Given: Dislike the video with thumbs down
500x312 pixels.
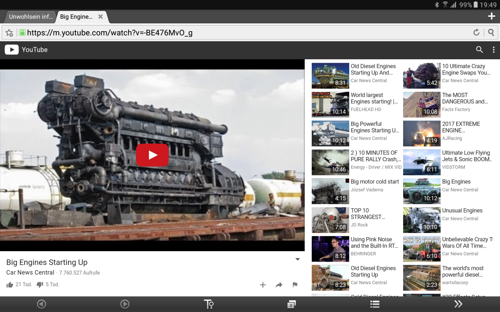Looking at the screenshot, I should pyautogui.click(x=39, y=285).
